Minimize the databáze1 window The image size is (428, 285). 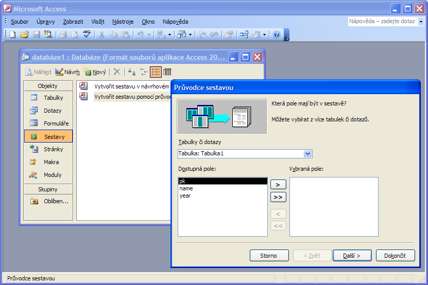pos(233,57)
